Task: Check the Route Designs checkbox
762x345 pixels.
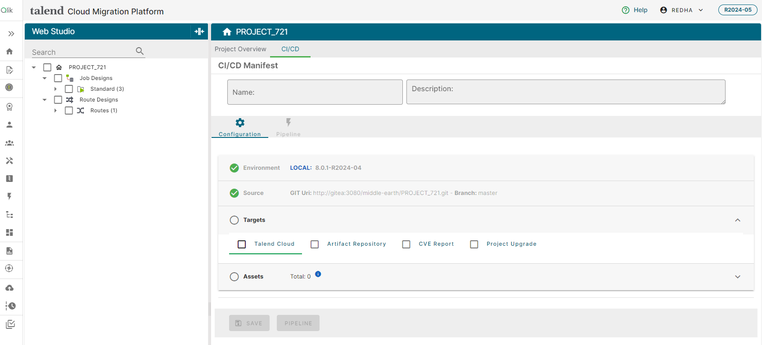Action: [58, 100]
